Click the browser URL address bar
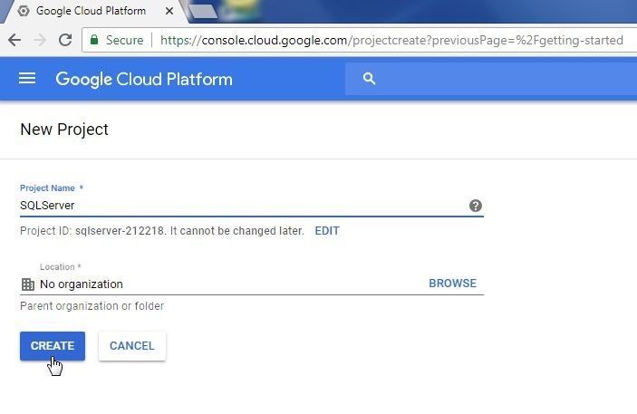 tap(390, 40)
